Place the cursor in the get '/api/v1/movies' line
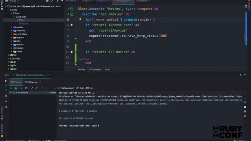 [108, 31]
